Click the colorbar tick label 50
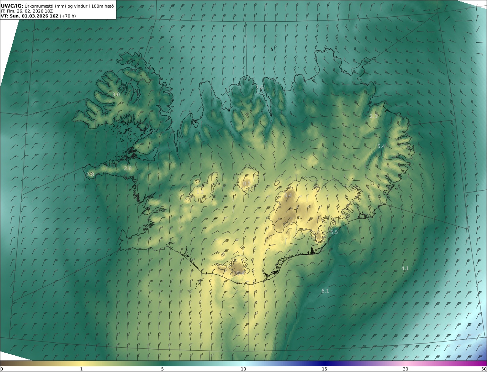 point(484,369)
